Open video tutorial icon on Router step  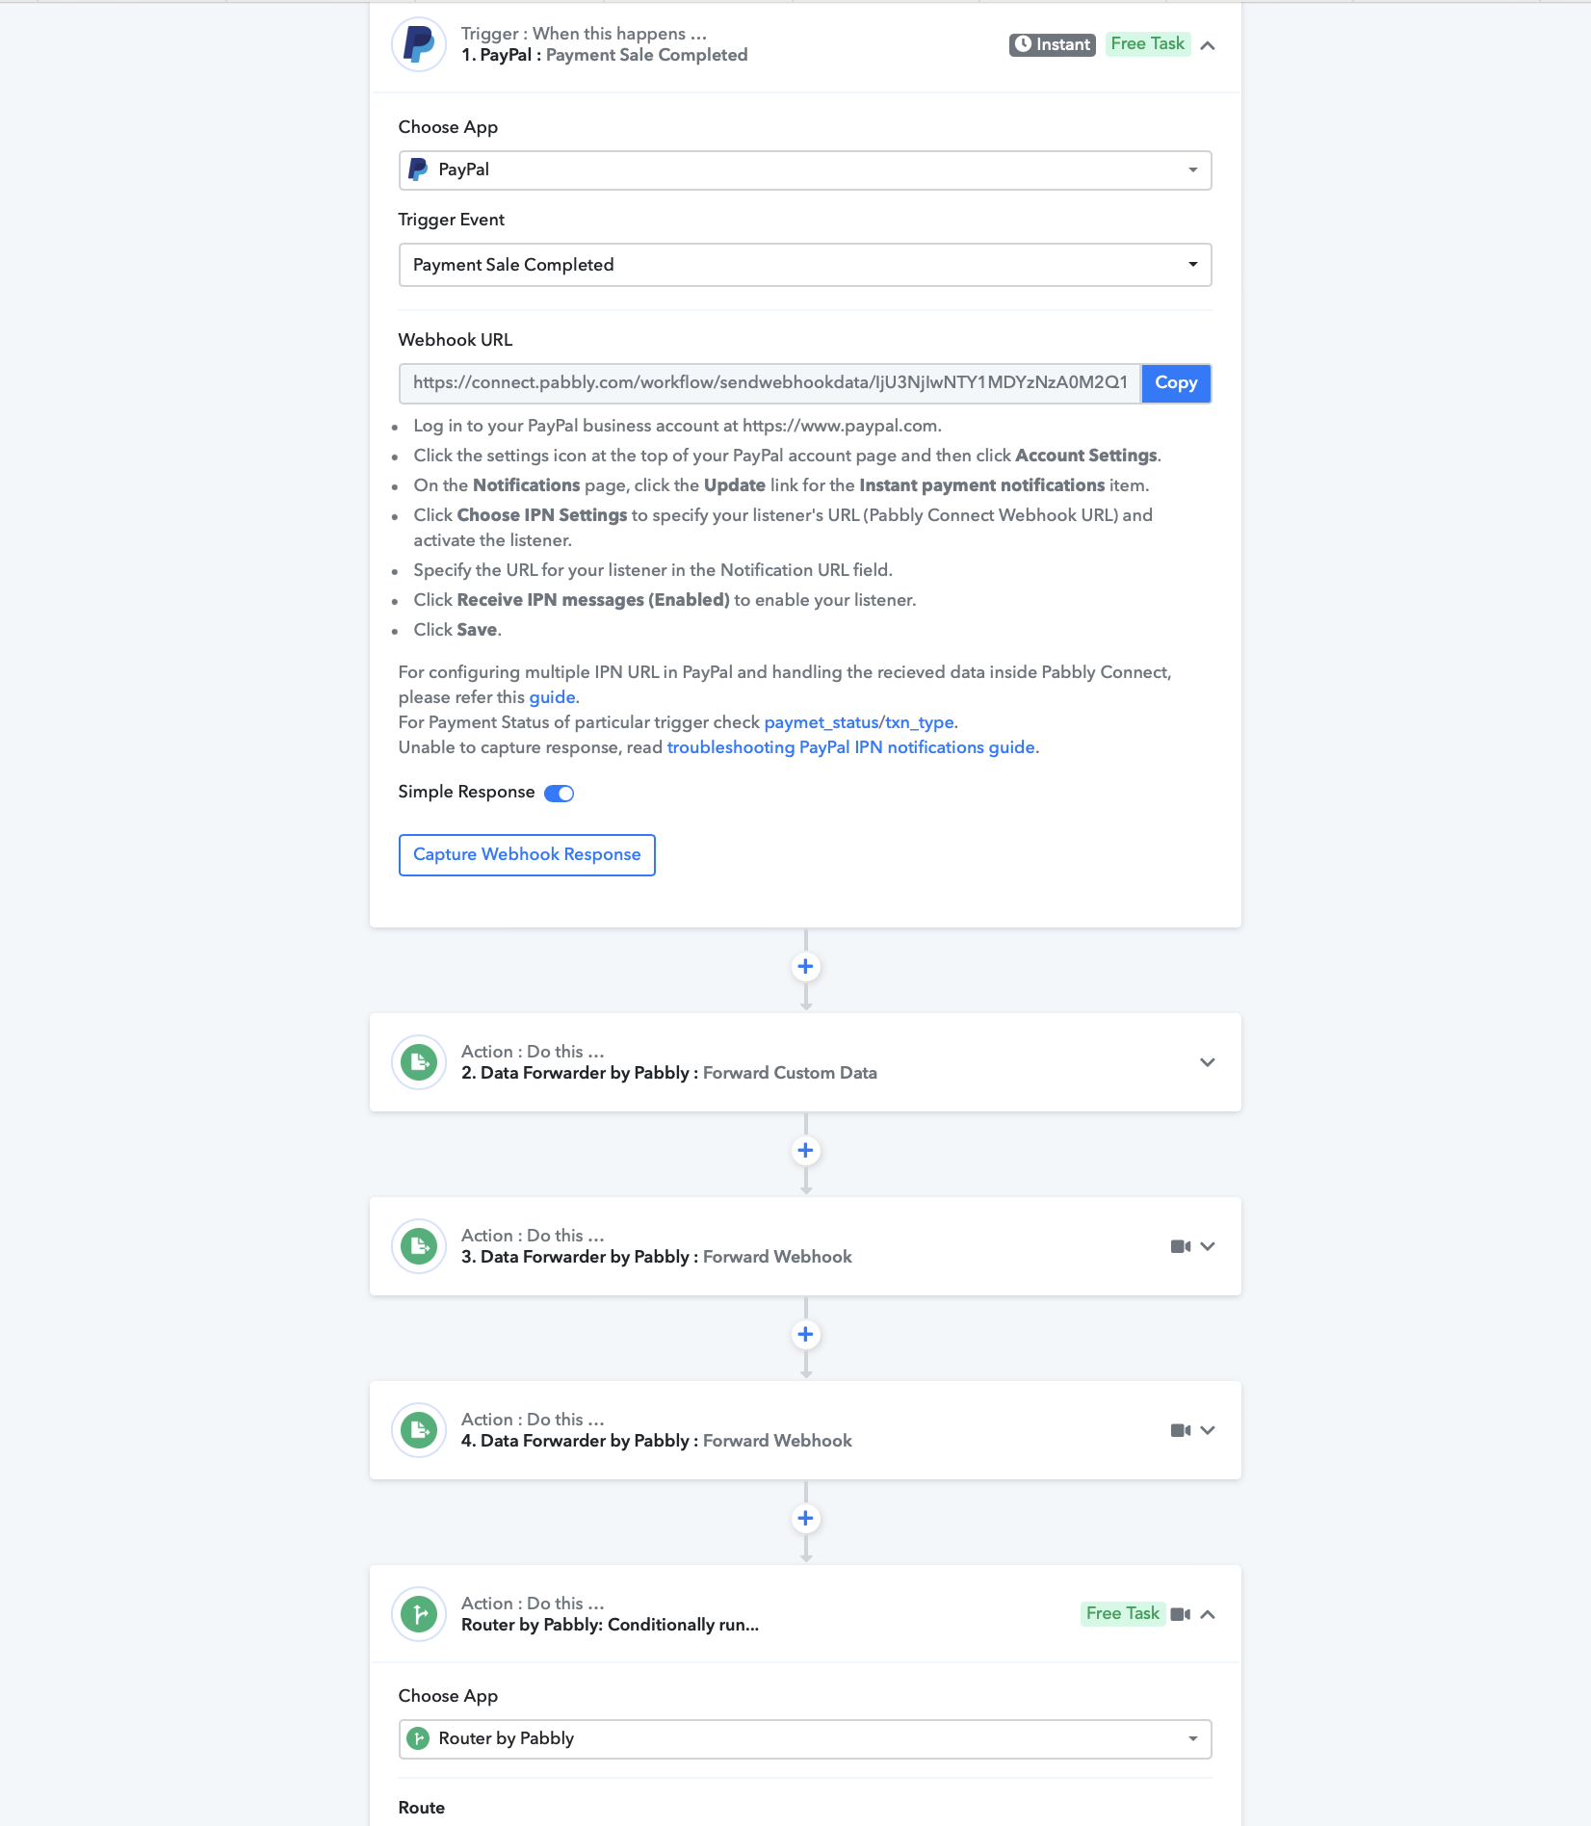[x=1181, y=1614]
